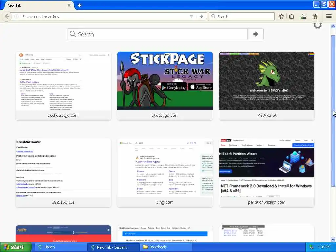Open the hamburger menu

coord(329,16)
